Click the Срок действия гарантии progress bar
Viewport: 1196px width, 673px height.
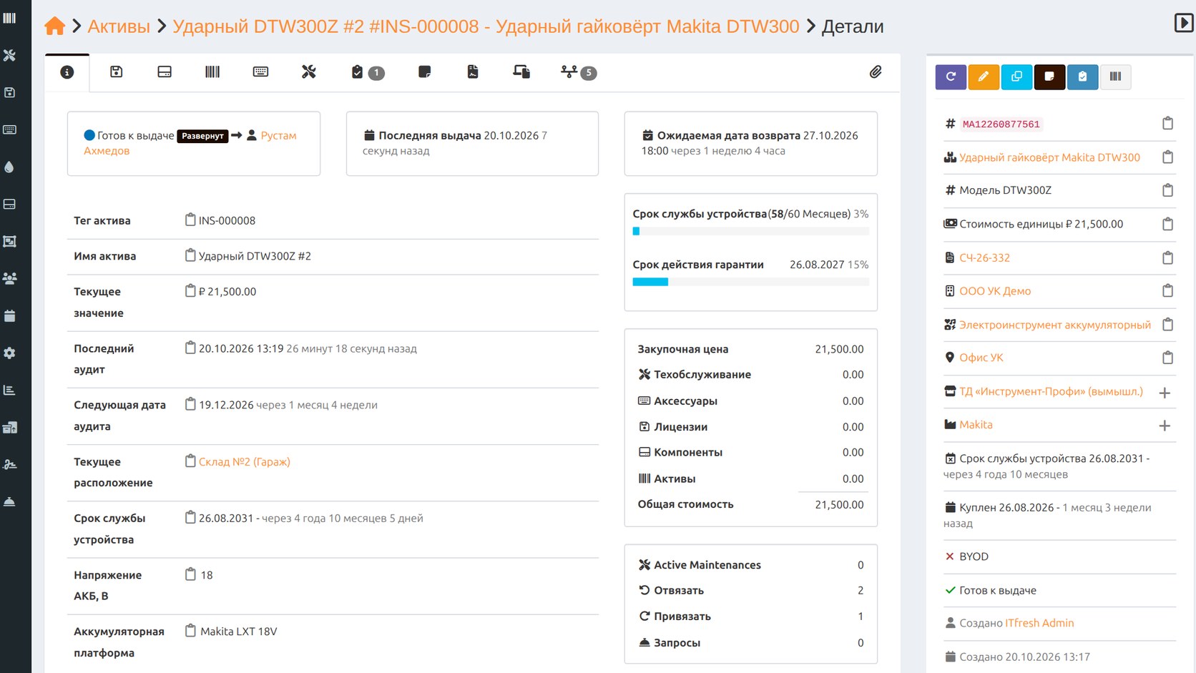[x=750, y=282]
